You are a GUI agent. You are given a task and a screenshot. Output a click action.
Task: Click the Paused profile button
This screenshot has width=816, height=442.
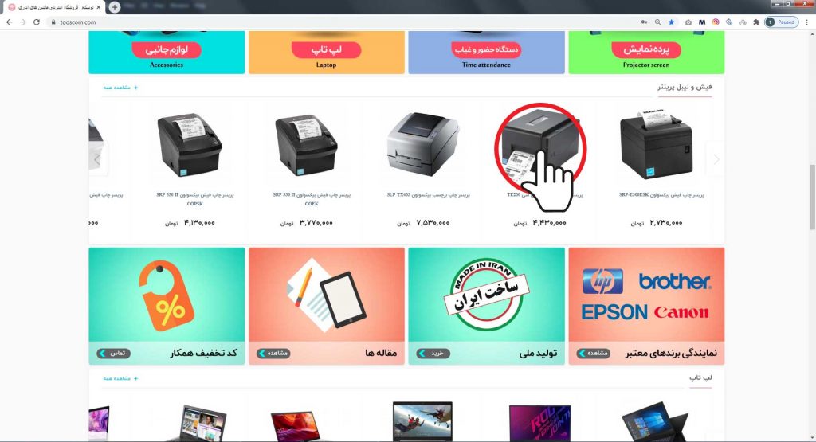[781, 22]
